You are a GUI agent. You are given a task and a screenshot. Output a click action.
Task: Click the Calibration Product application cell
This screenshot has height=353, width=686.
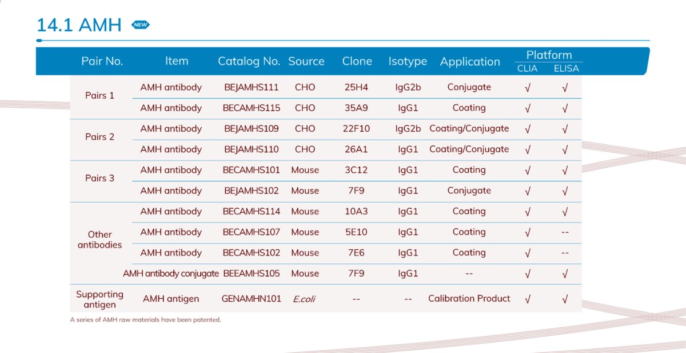(x=469, y=299)
